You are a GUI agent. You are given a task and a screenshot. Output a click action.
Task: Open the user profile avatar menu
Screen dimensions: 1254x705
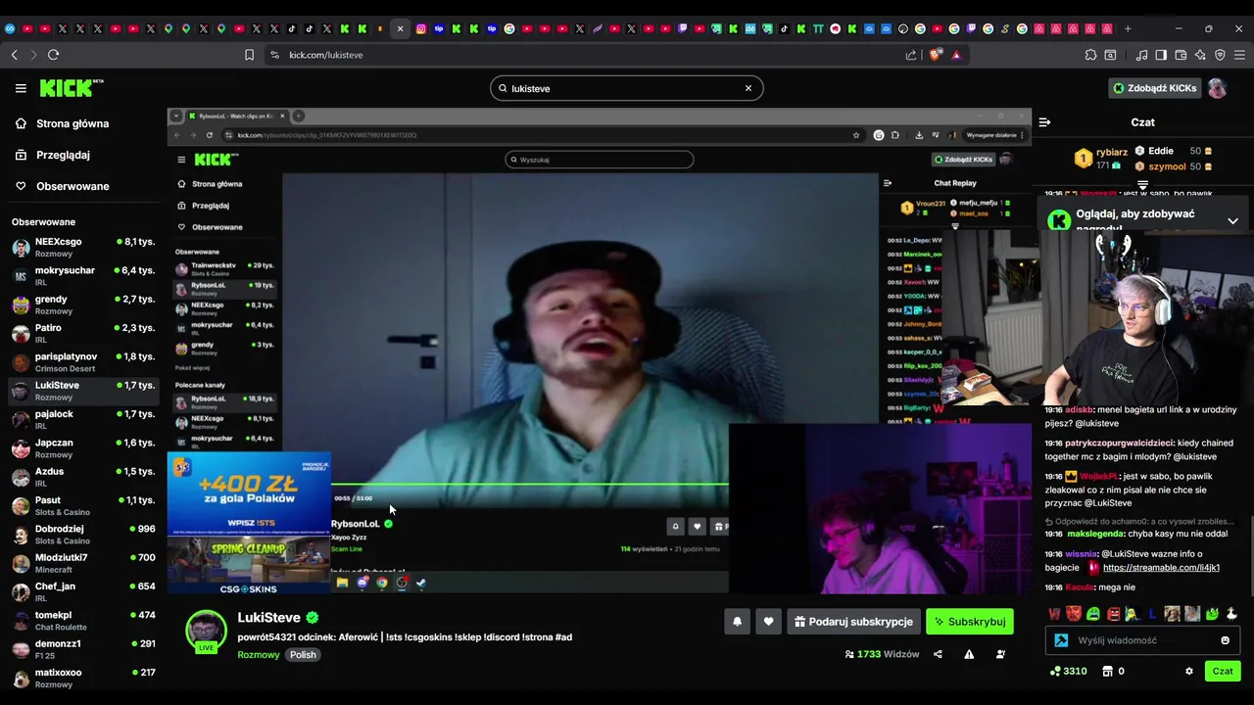pos(1218,88)
